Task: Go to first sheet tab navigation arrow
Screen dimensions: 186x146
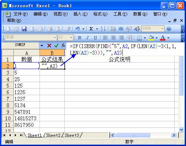Action: 4,135
